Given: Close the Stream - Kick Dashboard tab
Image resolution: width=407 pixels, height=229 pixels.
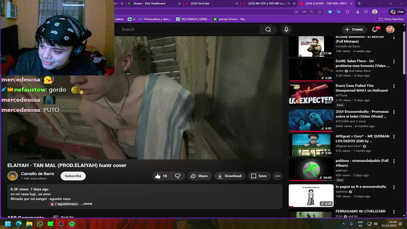Looking at the screenshot, I should (179, 3).
